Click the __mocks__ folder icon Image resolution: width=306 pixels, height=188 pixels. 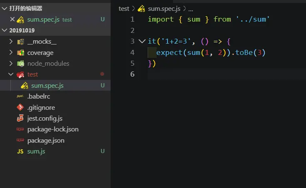tap(20, 42)
